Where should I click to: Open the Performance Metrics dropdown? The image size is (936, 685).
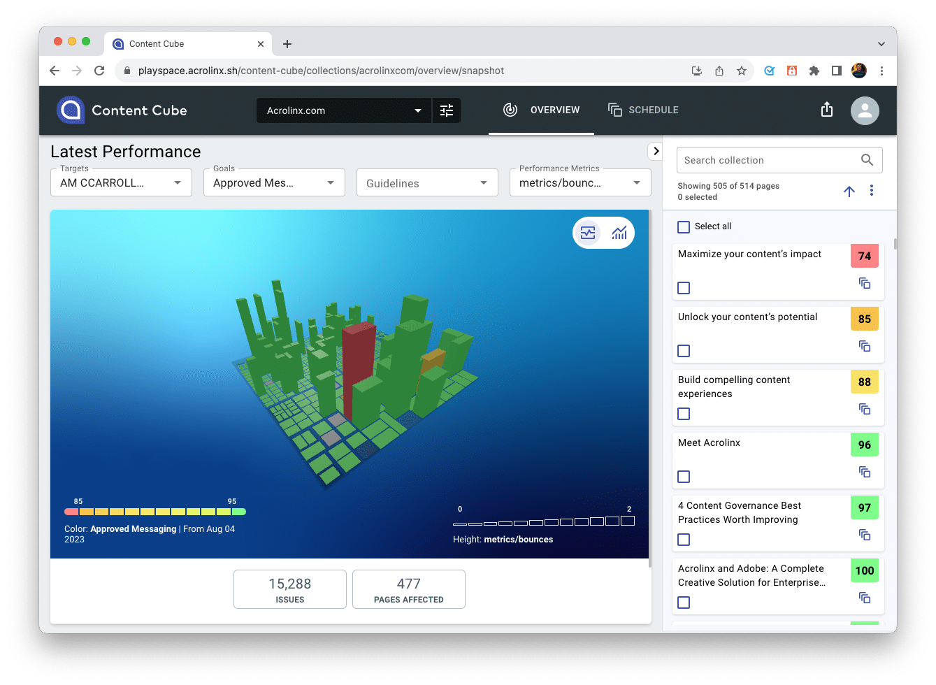(x=580, y=182)
